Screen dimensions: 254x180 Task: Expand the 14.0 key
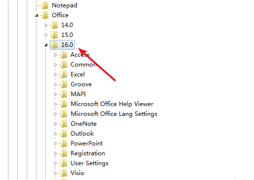click(x=46, y=25)
